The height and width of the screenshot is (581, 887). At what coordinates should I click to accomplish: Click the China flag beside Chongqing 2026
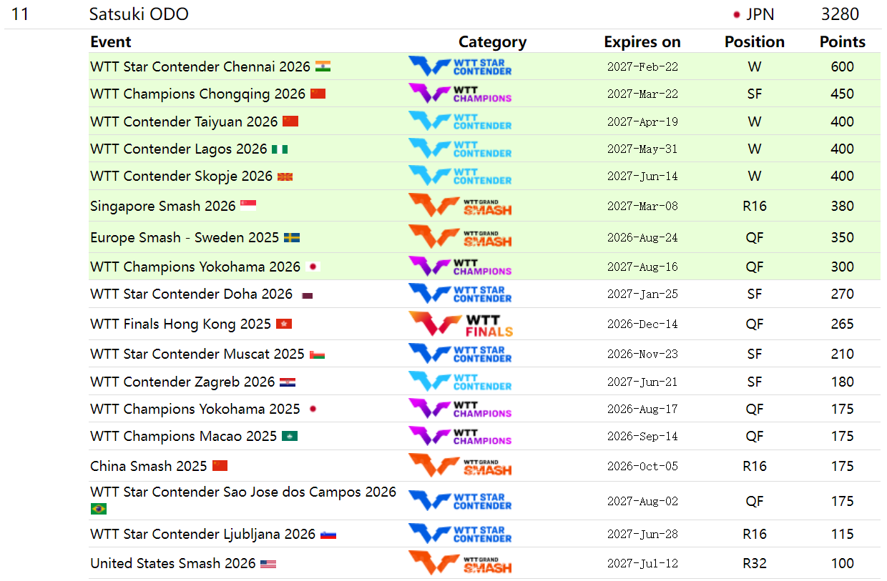(318, 94)
